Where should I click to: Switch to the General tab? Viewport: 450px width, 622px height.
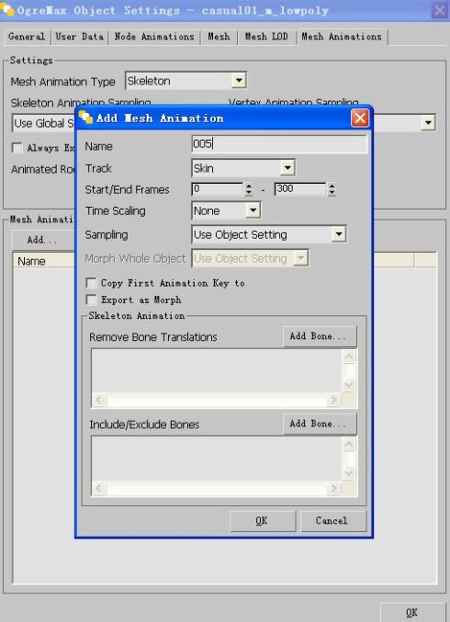[27, 37]
